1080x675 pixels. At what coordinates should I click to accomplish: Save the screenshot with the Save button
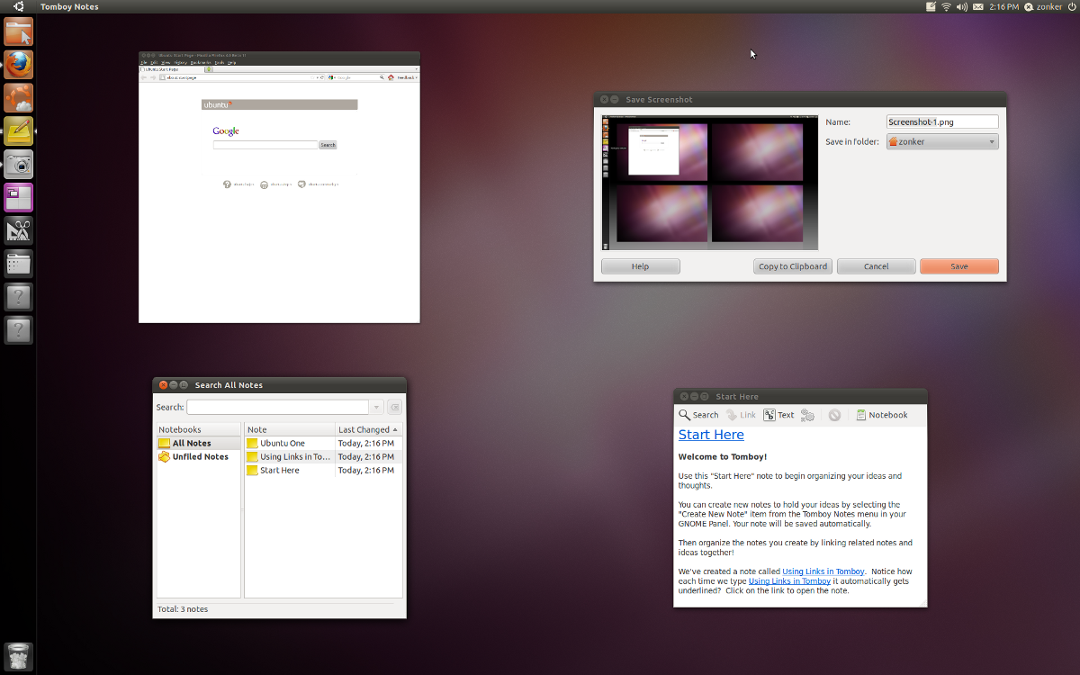[958, 265]
